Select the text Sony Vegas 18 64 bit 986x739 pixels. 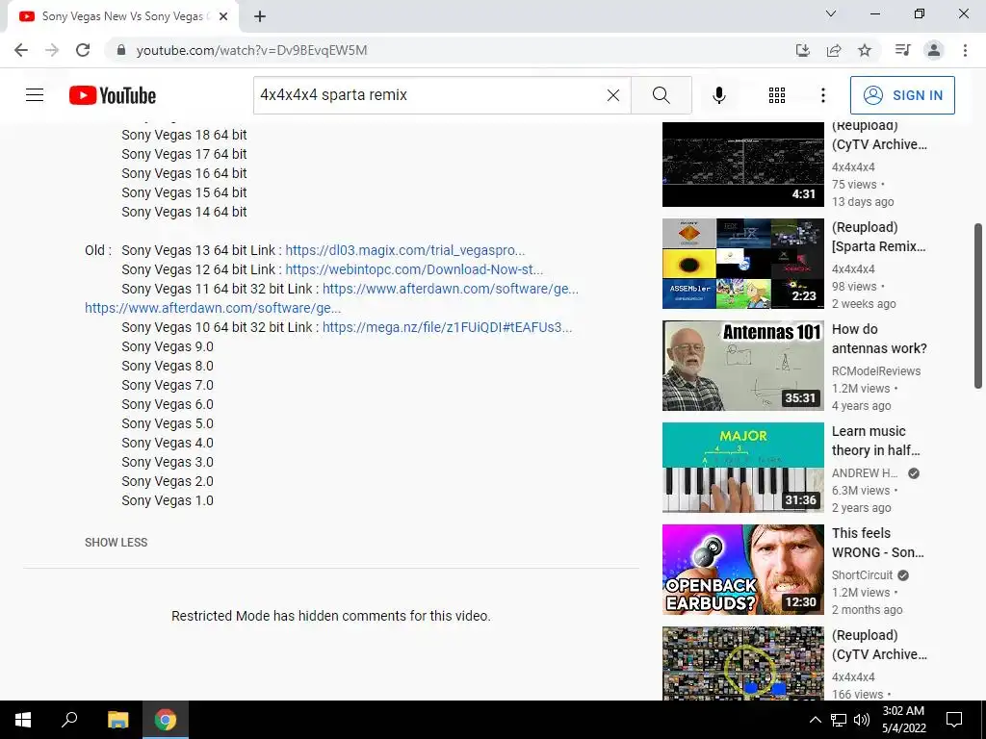pos(184,135)
